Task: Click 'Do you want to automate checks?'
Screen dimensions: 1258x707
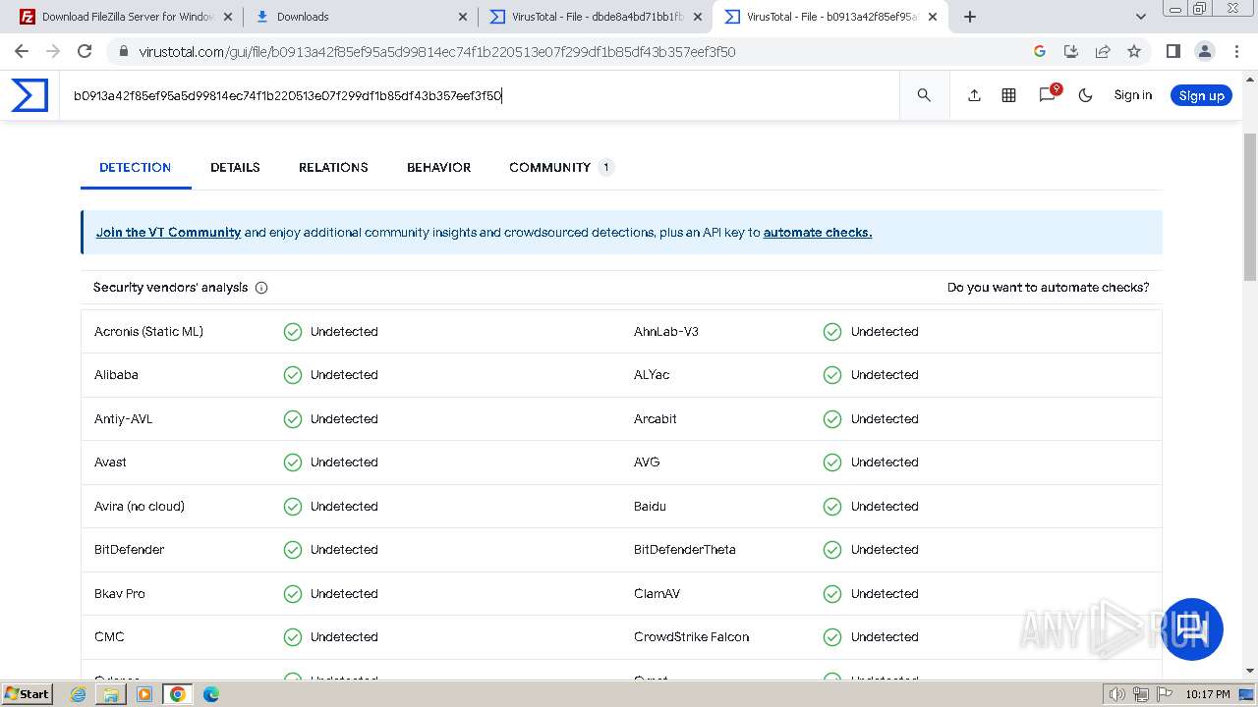Action: tap(1048, 288)
